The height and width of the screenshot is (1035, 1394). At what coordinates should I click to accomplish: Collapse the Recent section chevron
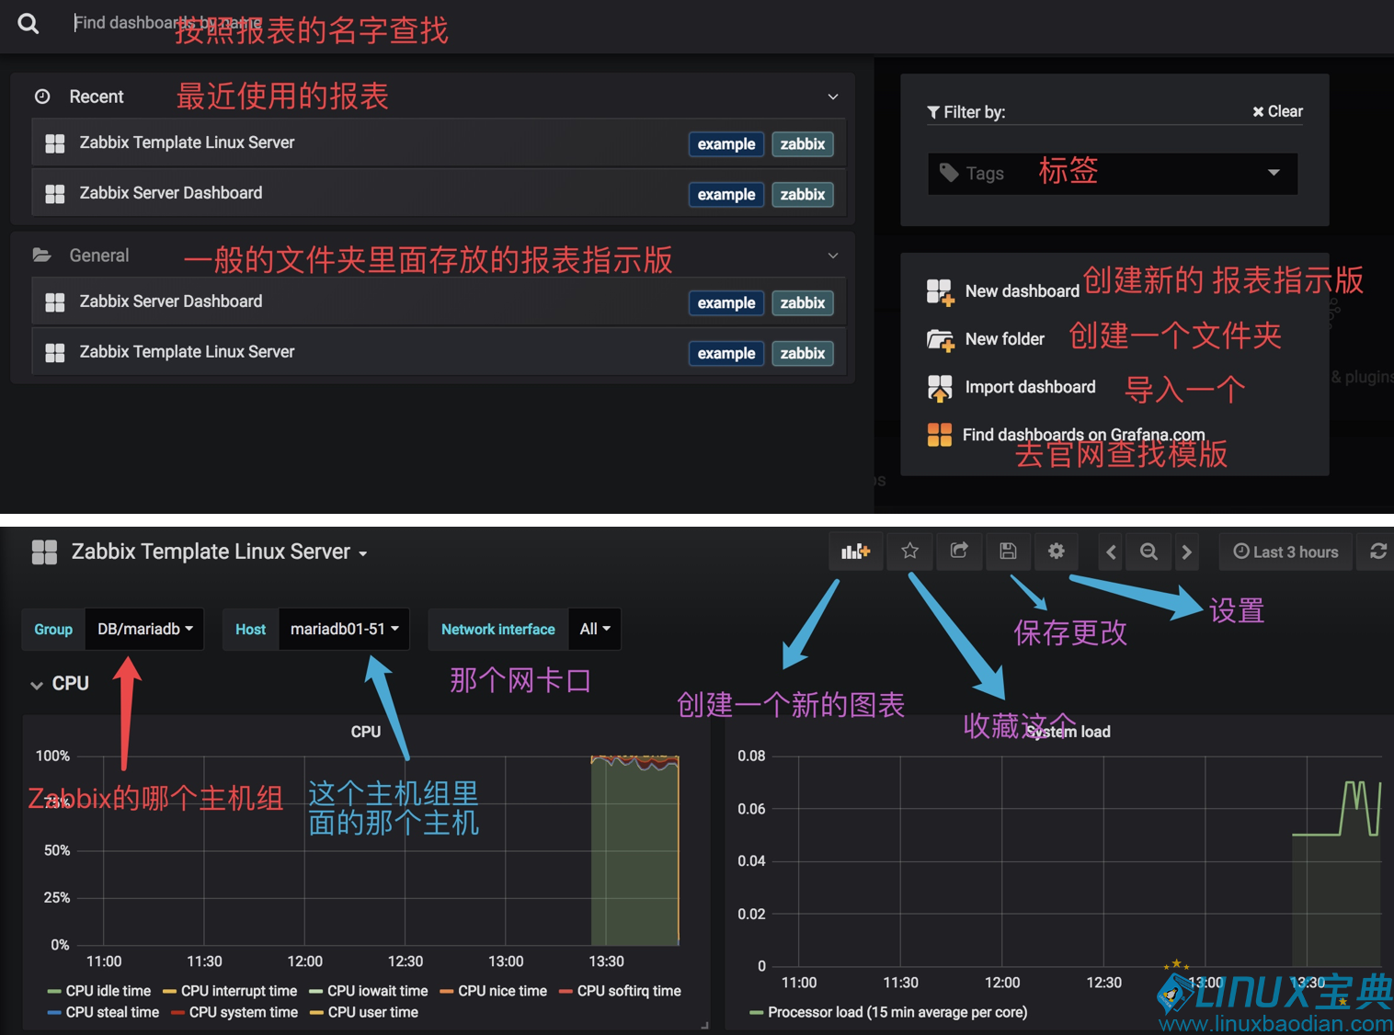point(833,97)
